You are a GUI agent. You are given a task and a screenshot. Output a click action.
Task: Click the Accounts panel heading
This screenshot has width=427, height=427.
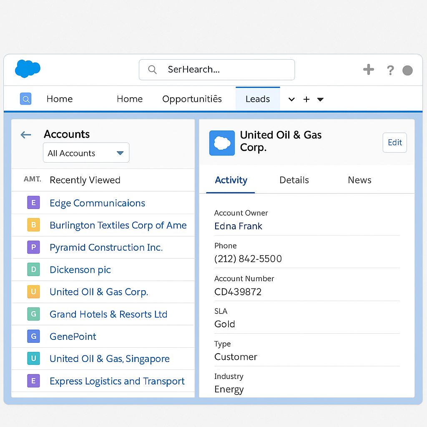pos(67,134)
